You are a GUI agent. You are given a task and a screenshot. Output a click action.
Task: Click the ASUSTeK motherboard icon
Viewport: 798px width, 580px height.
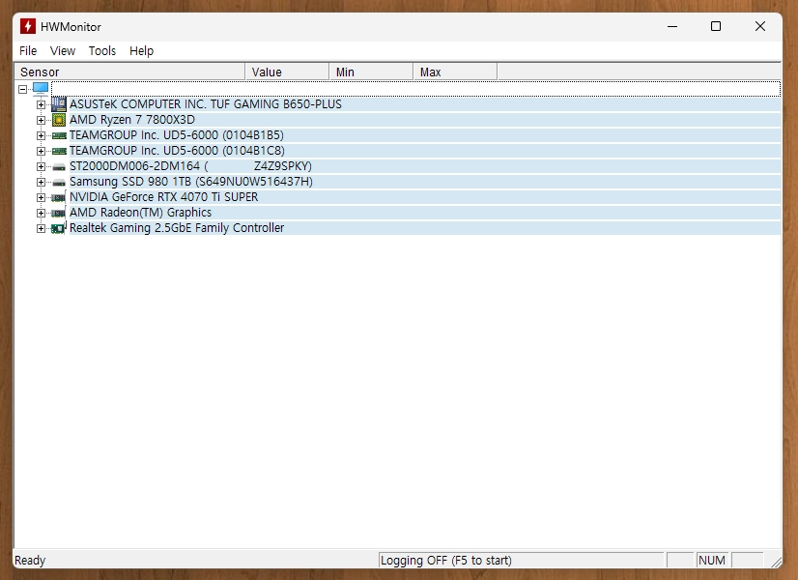coord(59,104)
